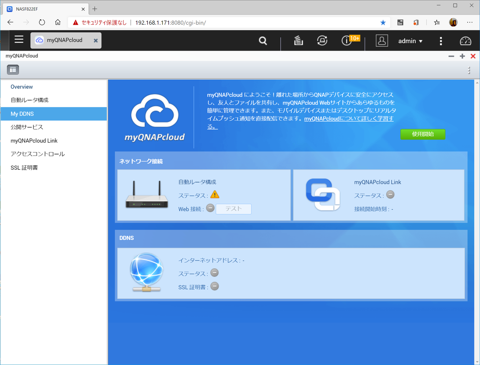Click the 自動ルータ構成 card title

197,182
